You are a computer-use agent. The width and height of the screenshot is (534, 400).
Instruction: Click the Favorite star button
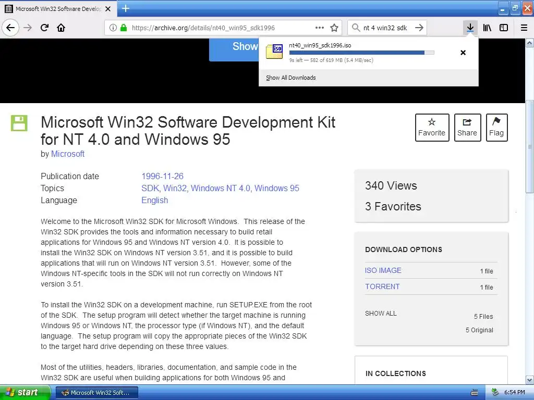(x=432, y=128)
